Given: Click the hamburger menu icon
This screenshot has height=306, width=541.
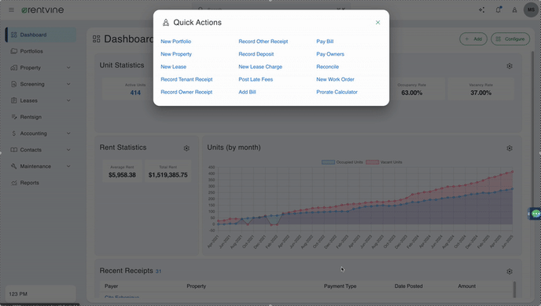Looking at the screenshot, I should [x=11, y=10].
